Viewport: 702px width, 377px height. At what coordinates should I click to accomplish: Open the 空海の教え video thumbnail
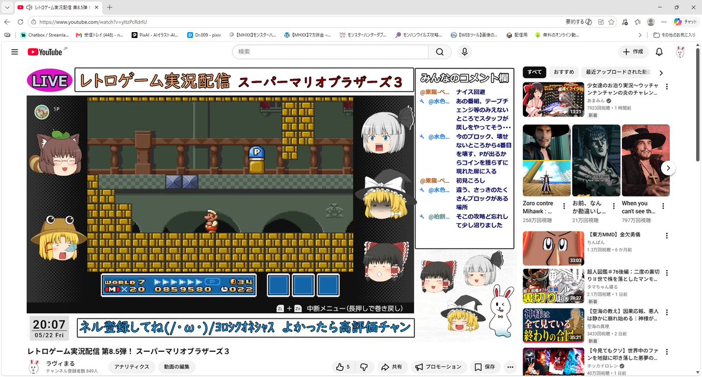coord(553,325)
